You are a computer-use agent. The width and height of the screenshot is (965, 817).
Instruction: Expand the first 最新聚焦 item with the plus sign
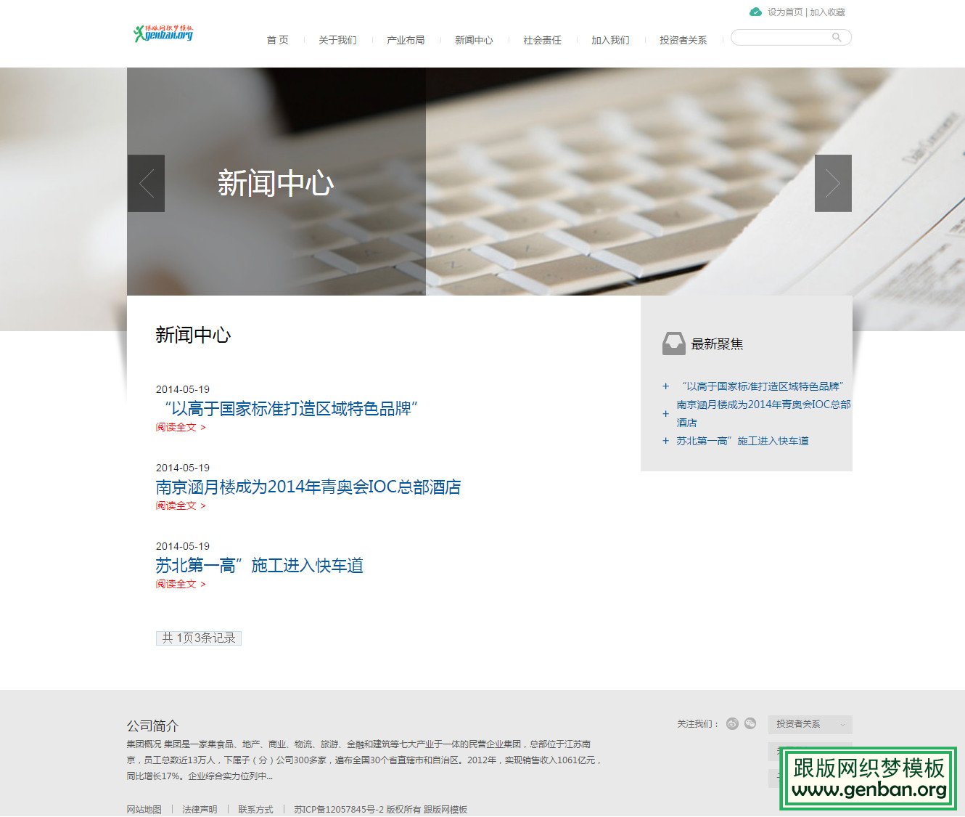665,386
